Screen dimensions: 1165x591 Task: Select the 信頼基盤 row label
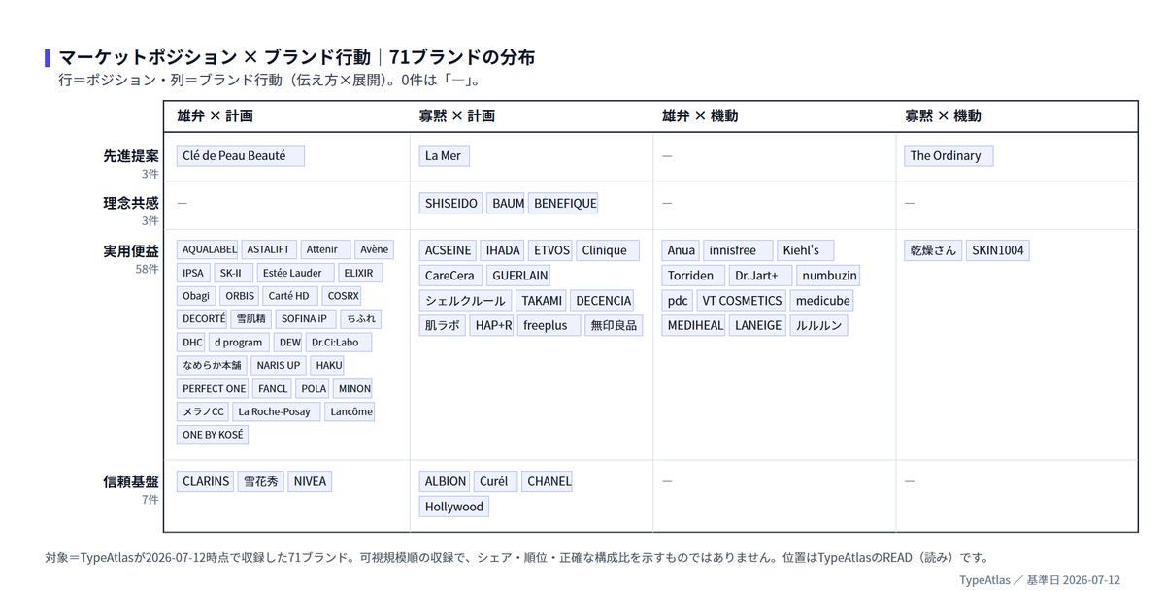point(131,480)
